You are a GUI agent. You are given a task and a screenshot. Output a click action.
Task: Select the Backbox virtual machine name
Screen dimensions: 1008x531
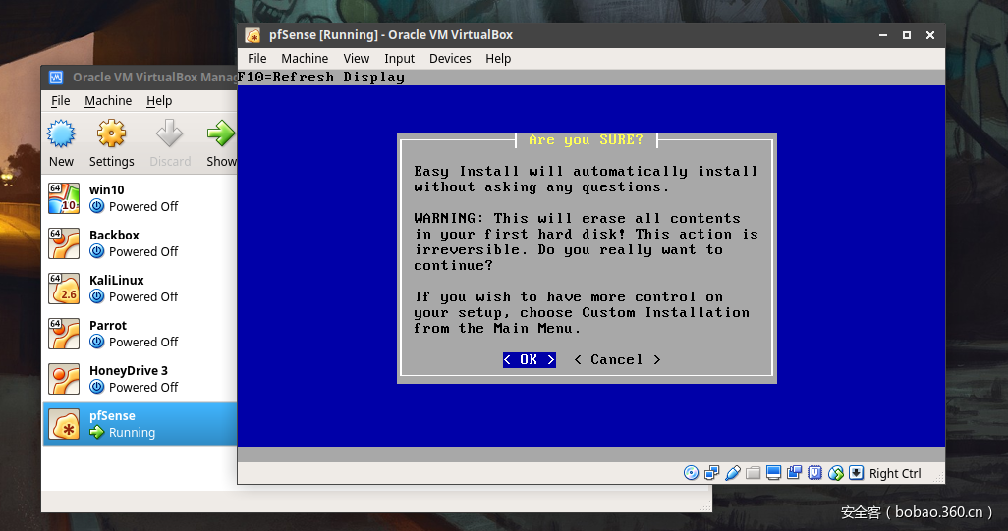tap(114, 235)
